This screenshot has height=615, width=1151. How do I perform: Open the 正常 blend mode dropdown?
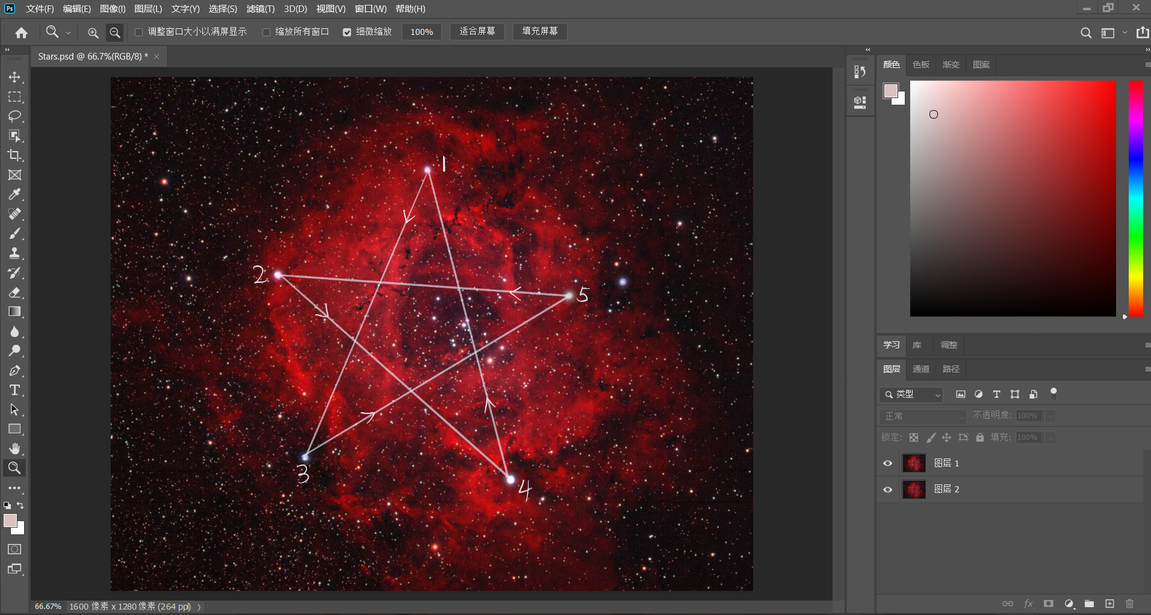(x=923, y=416)
